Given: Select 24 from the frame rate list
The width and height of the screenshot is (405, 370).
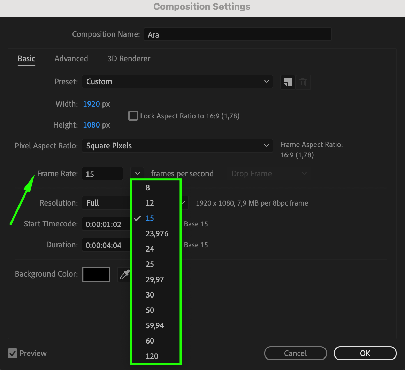Looking at the screenshot, I should point(150,249).
